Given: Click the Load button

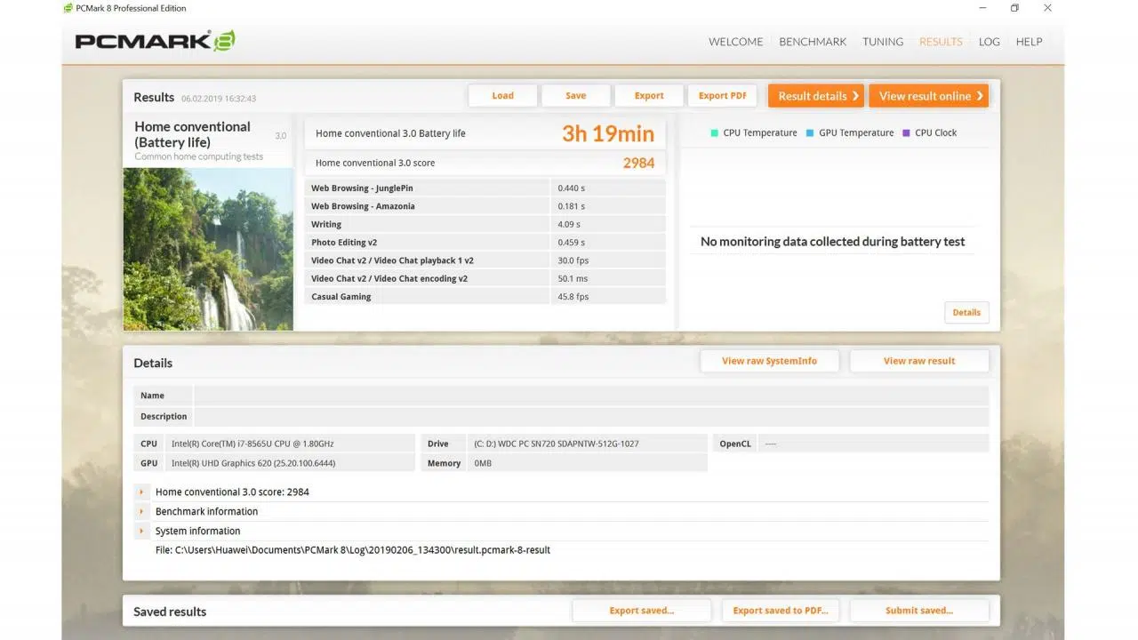Looking at the screenshot, I should [x=502, y=96].
